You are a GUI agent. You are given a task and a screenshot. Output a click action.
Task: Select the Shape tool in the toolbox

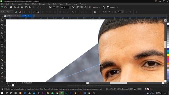pyautogui.click(x=2, y=20)
